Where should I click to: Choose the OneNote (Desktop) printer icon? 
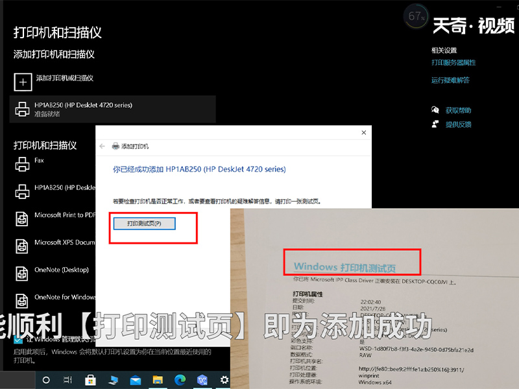pos(22,274)
